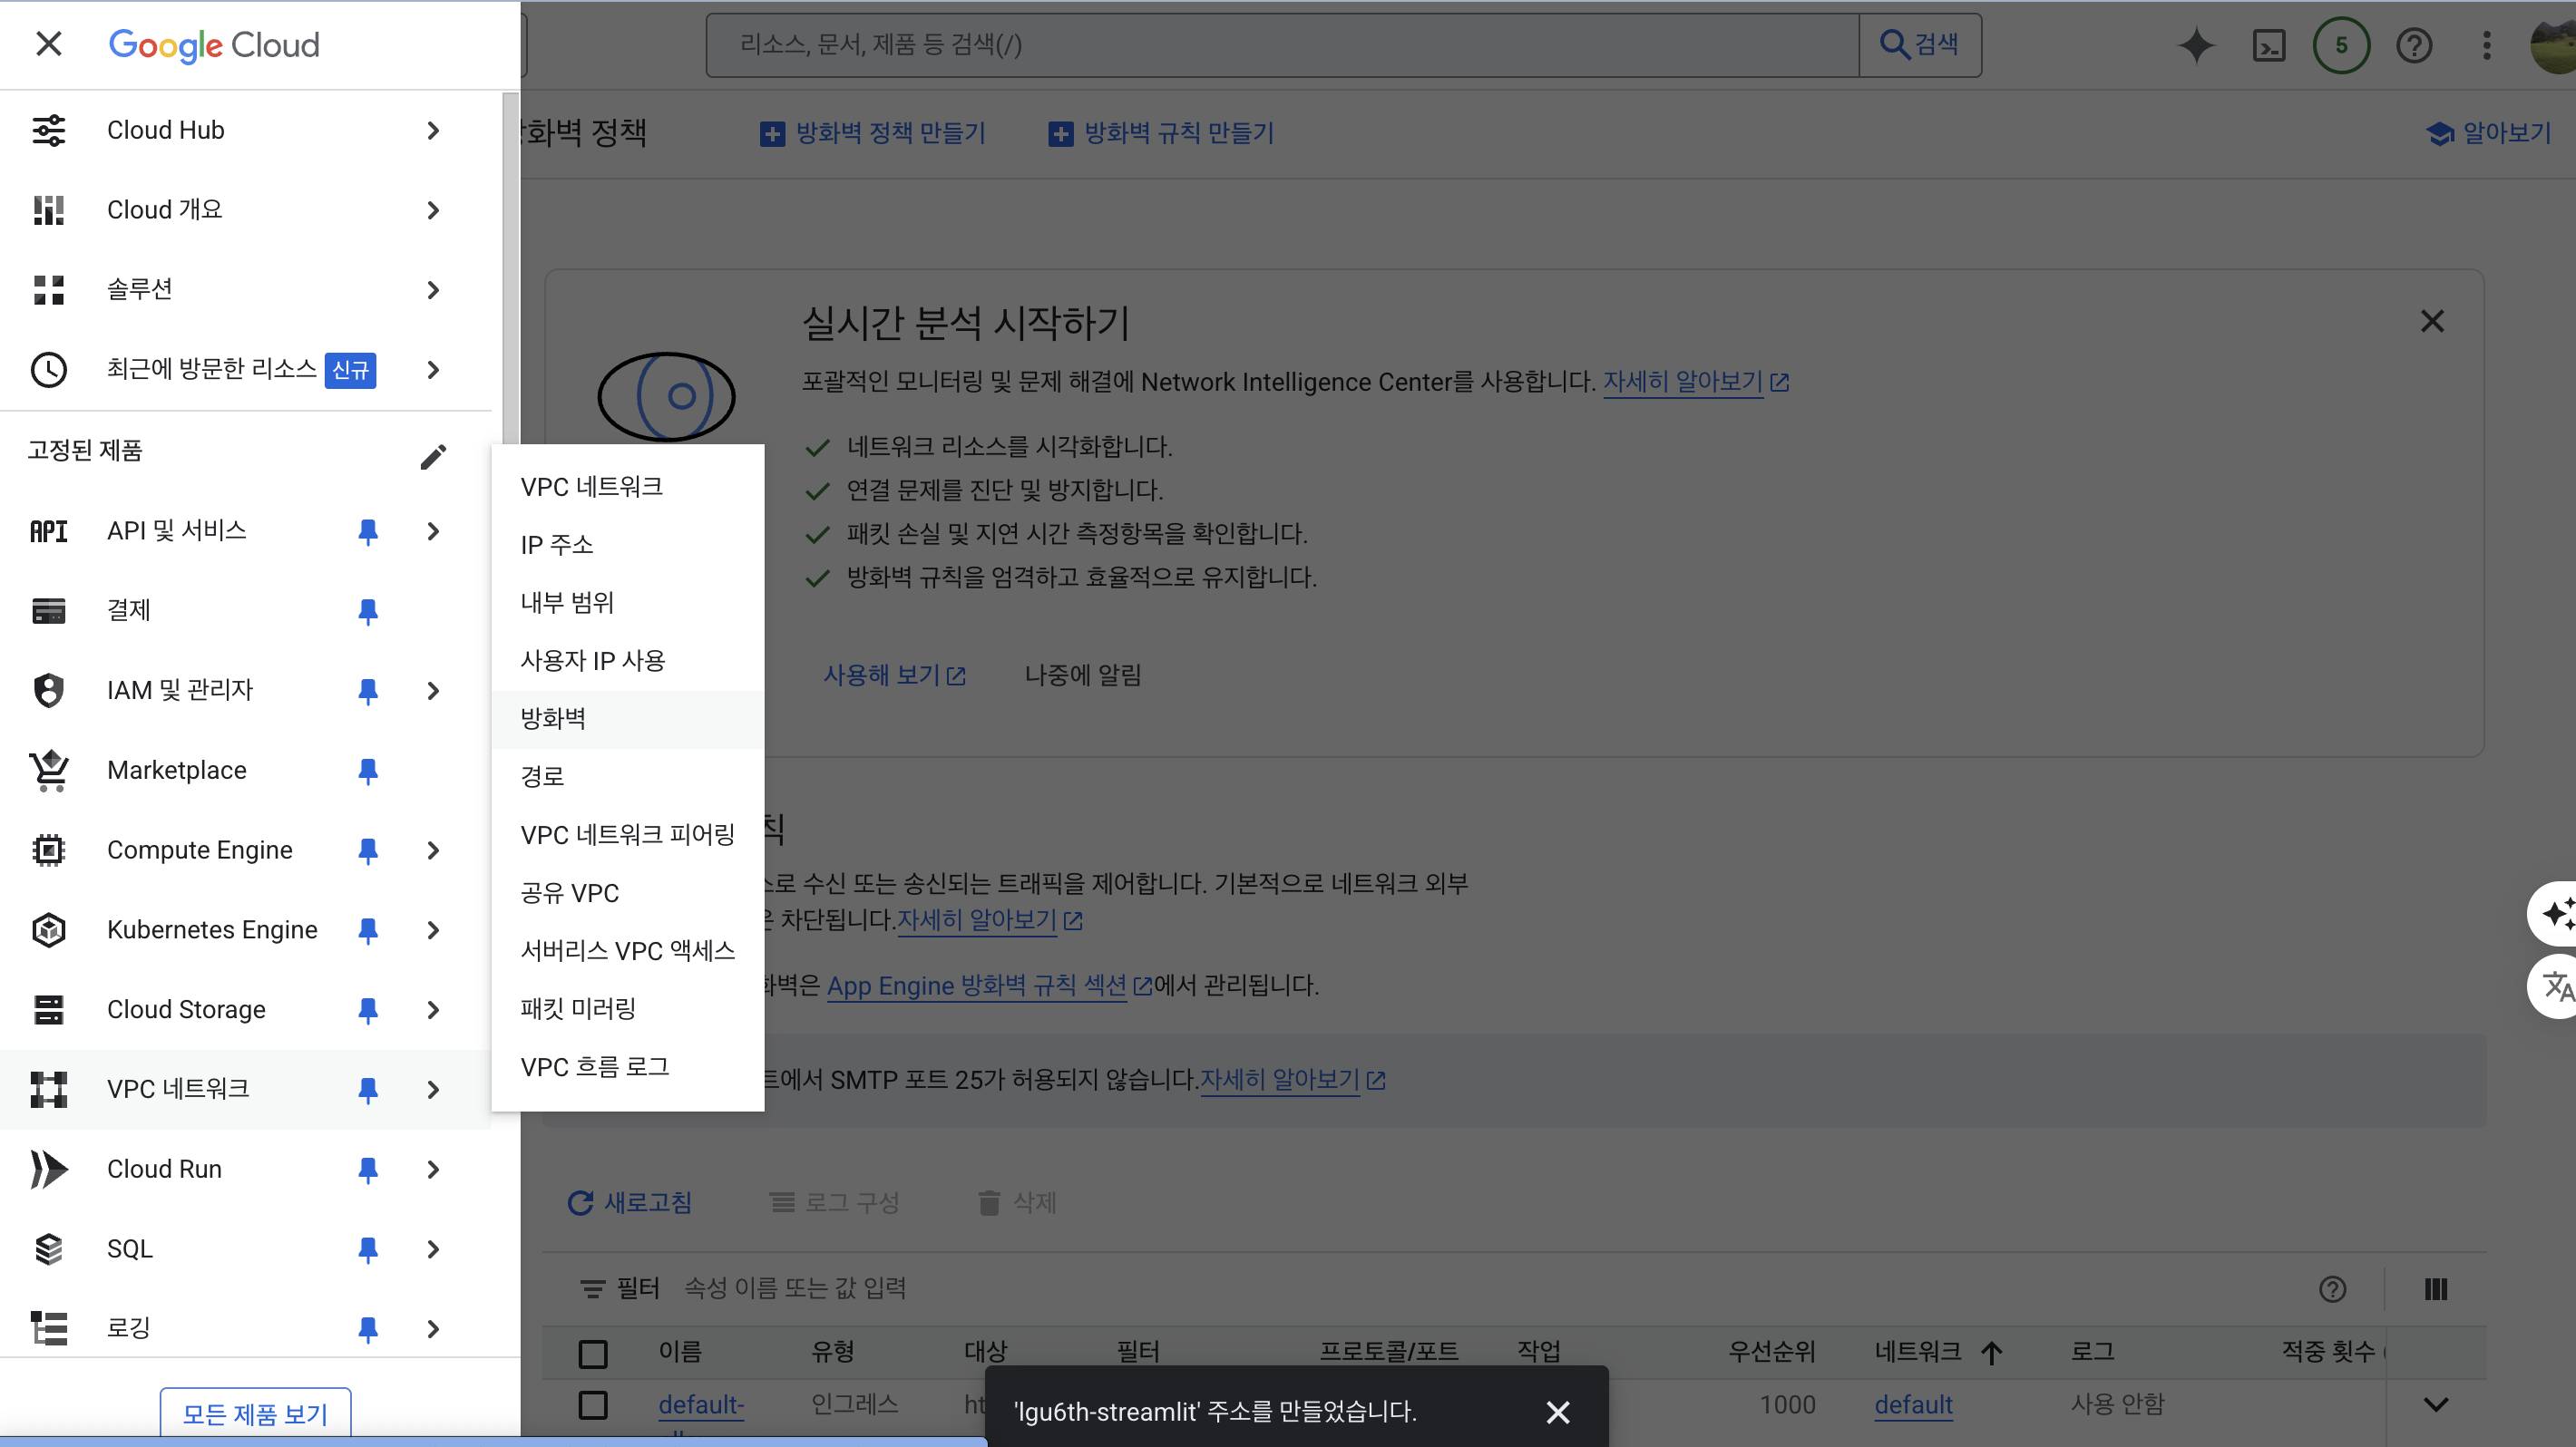Open the help question mark icon in top bar

pyautogui.click(x=2414, y=45)
